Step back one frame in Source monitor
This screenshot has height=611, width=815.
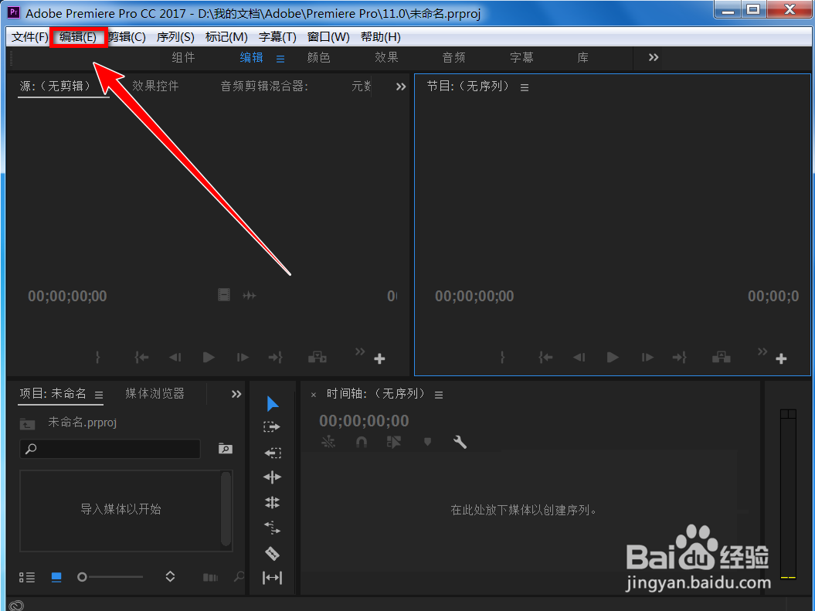click(175, 358)
